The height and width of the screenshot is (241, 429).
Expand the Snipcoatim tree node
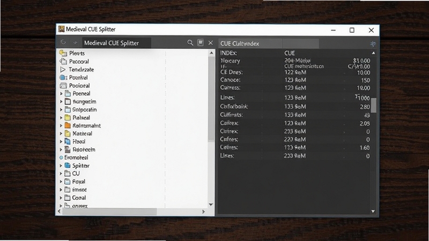click(61, 110)
